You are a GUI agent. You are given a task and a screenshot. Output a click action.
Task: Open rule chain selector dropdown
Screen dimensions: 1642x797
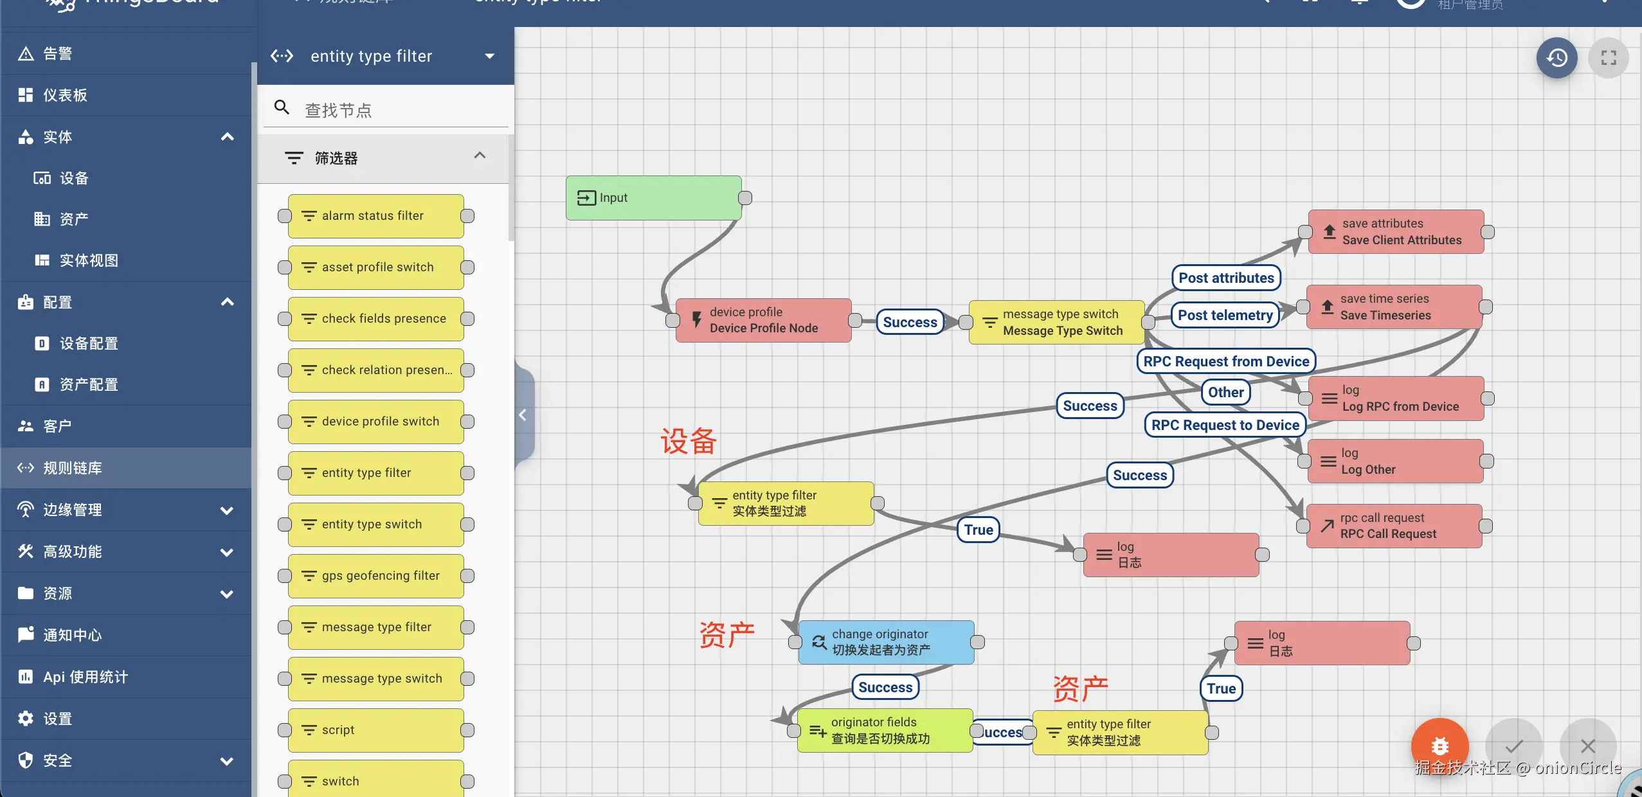tap(490, 56)
